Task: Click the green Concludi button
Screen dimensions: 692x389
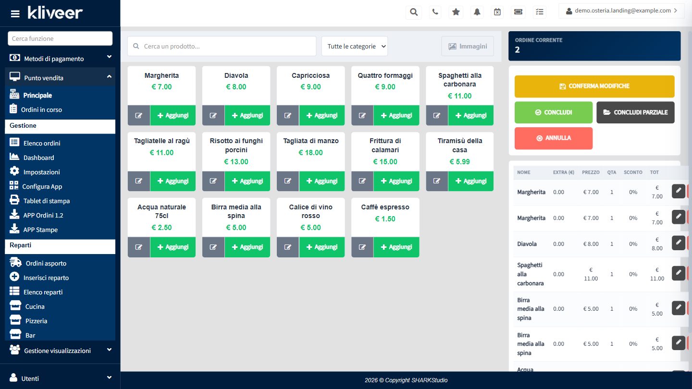Action: [x=554, y=112]
